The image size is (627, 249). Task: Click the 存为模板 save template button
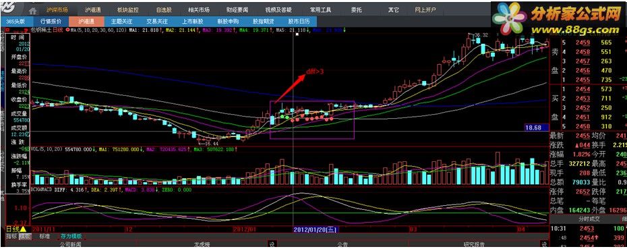pos(71,237)
